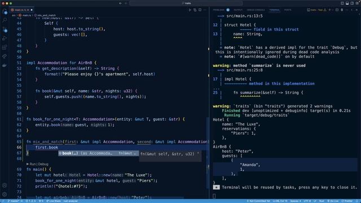Open the Source Control view
The image size is (361, 203).
pos(5,29)
